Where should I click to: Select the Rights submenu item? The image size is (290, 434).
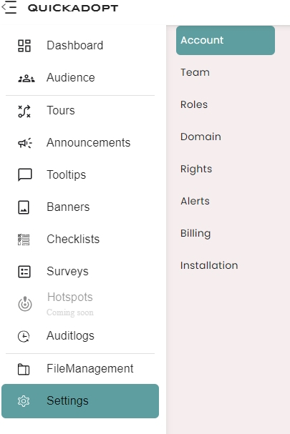[x=196, y=169]
